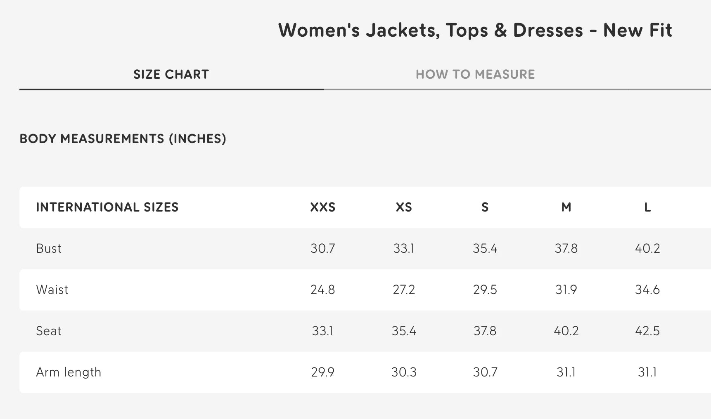
Task: Switch to the How to Measure tab
Action: pos(475,75)
